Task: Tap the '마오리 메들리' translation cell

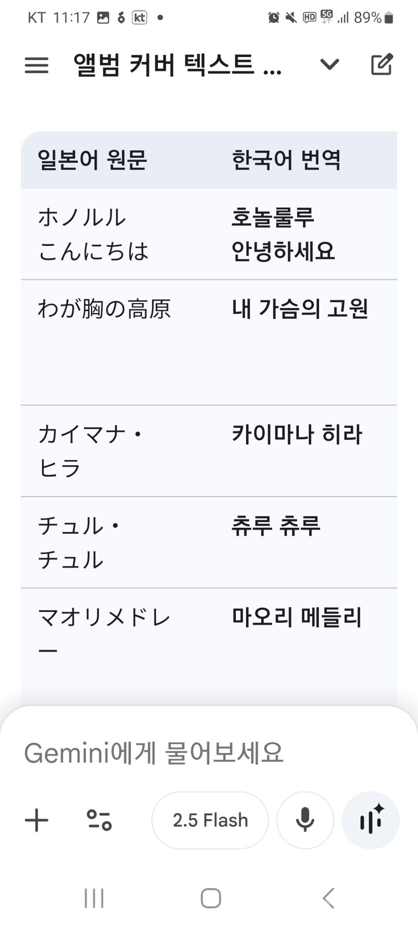Action: pos(297,617)
